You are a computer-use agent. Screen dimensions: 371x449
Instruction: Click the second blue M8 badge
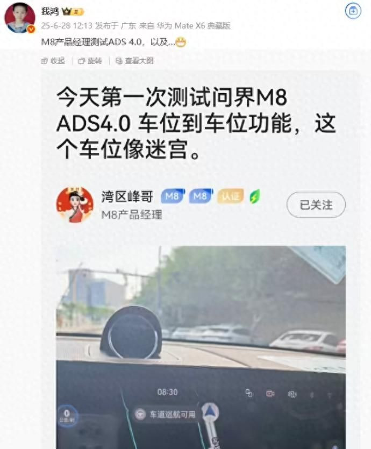coord(201,196)
